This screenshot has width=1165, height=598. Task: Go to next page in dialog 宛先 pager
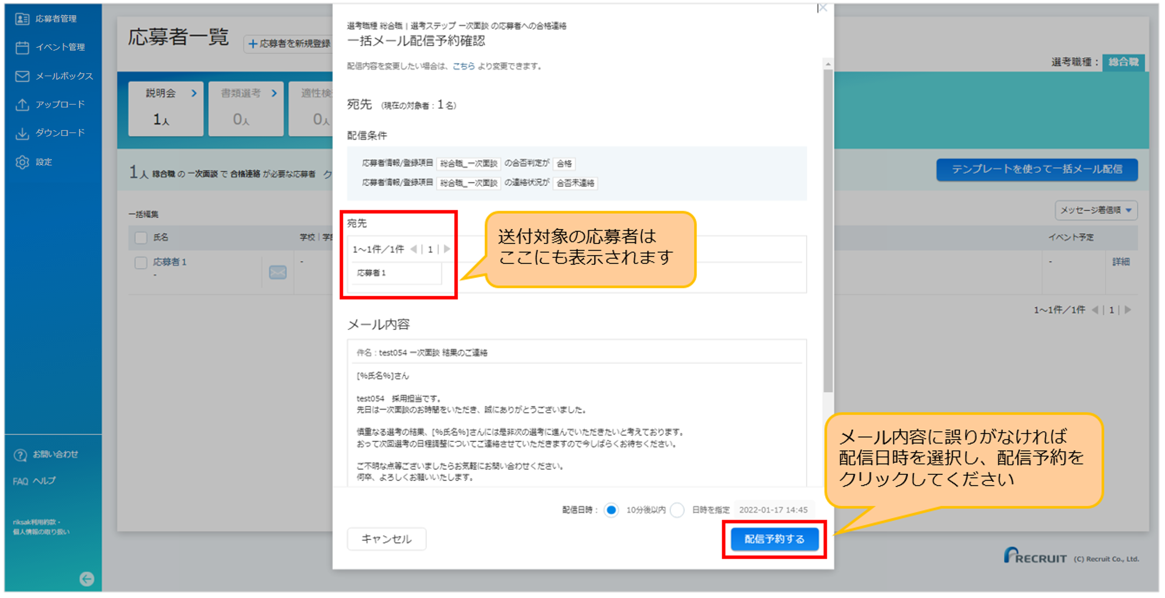click(x=447, y=249)
